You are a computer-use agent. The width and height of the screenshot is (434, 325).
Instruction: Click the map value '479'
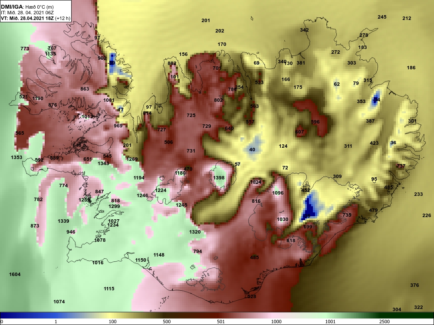pyautogui.click(x=373, y=210)
